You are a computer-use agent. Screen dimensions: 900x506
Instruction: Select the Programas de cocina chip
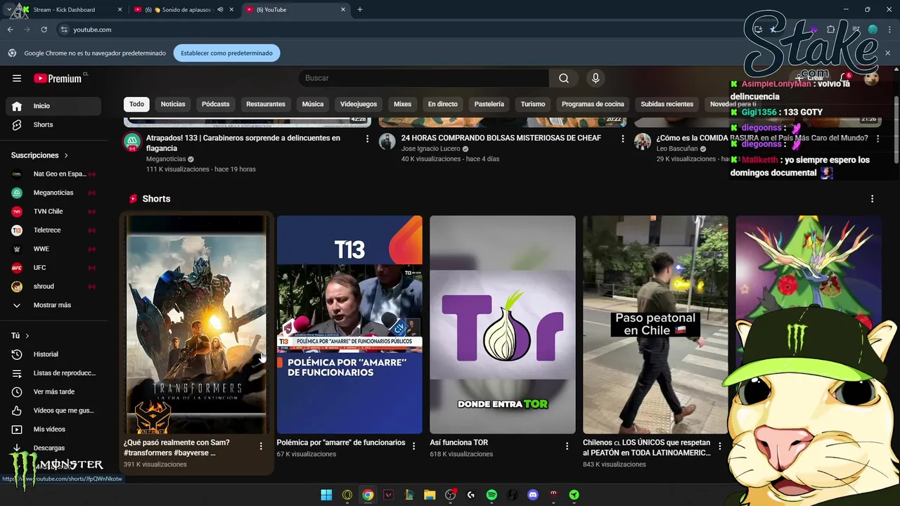point(593,104)
